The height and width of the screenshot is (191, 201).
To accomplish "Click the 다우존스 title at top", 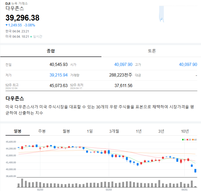I will [x=15, y=8].
